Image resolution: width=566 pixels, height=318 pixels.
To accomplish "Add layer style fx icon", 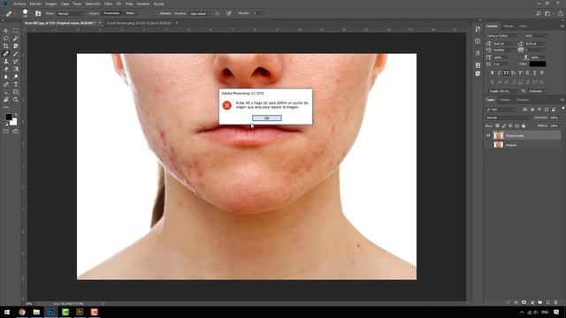I will pos(516,302).
